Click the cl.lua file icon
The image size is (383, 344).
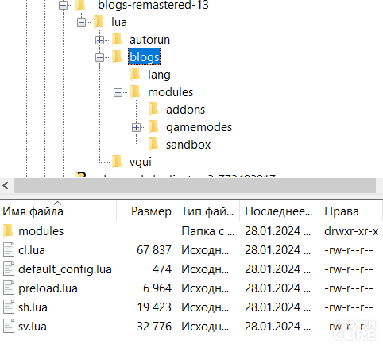(9, 250)
